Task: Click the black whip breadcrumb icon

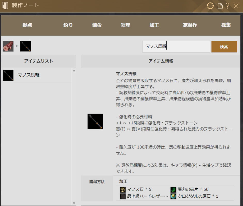Action: [26, 46]
